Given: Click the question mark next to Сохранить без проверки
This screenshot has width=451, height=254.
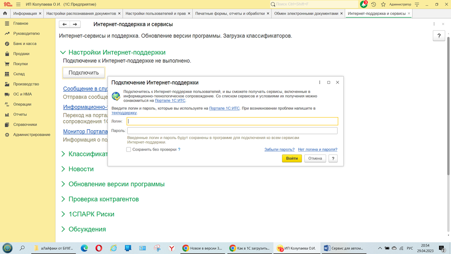Looking at the screenshot, I should point(179,149).
